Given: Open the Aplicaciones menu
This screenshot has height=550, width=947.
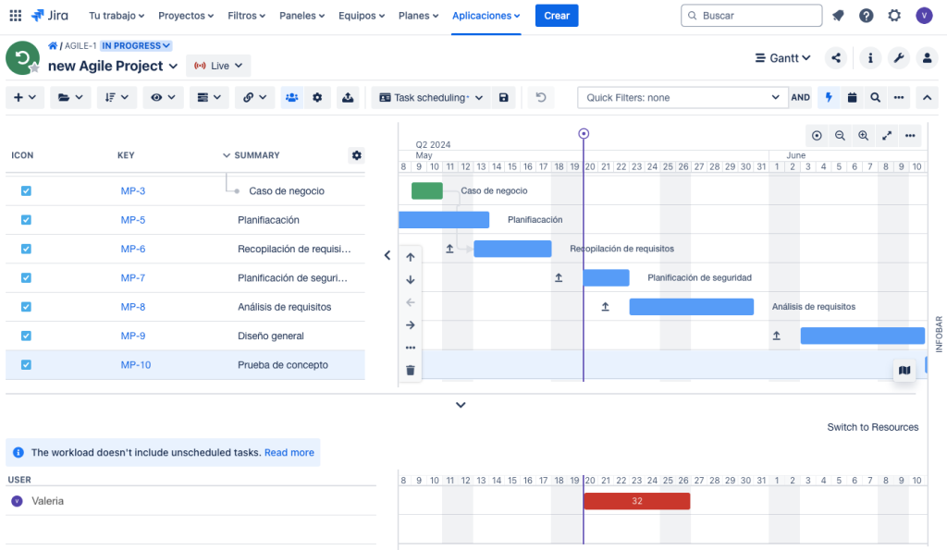Looking at the screenshot, I should (x=486, y=15).
